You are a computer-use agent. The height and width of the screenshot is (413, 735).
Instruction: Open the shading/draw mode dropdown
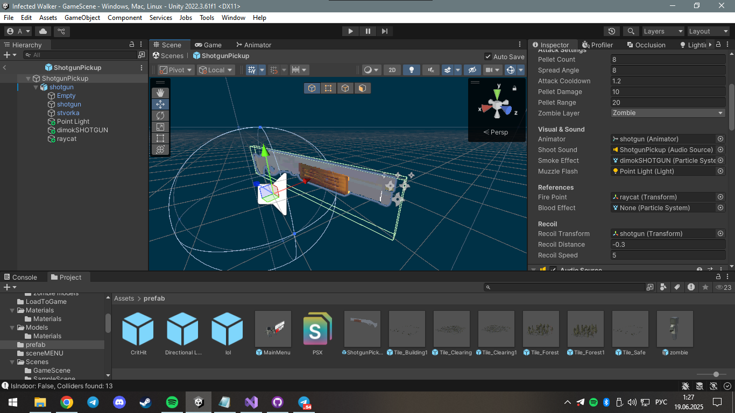pos(371,70)
